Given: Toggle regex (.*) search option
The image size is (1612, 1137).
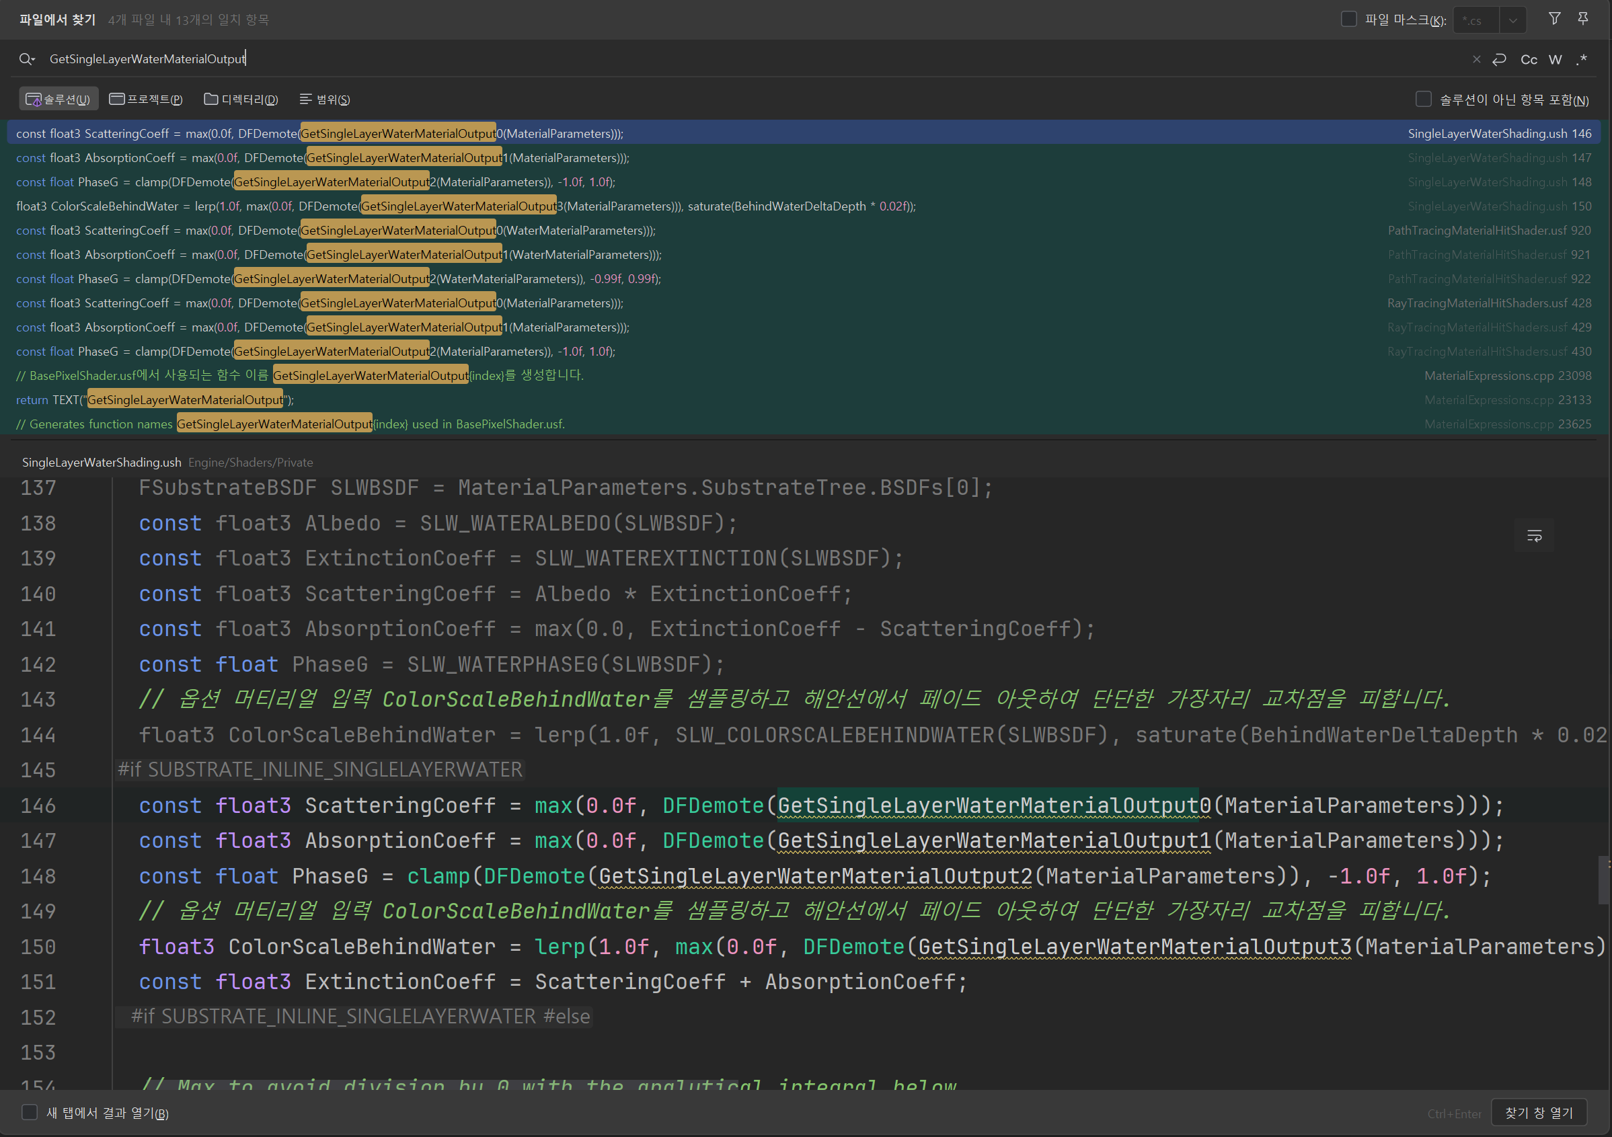Looking at the screenshot, I should tap(1581, 60).
